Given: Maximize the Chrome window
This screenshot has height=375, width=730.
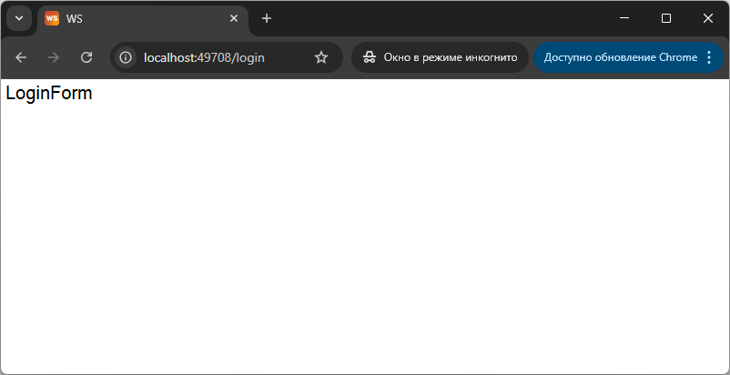Looking at the screenshot, I should 666,18.
